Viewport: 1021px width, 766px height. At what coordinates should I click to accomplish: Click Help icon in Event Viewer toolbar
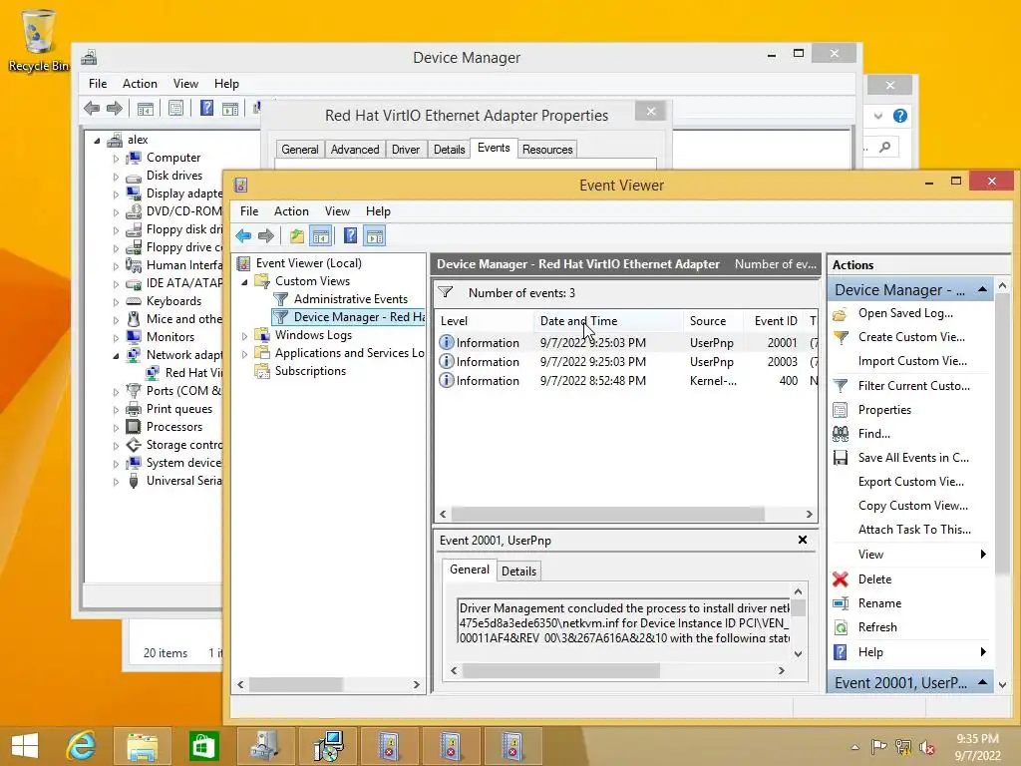click(x=350, y=235)
